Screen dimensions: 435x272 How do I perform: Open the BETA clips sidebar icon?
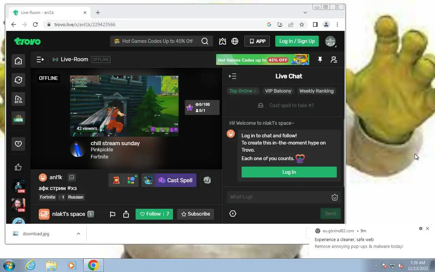point(18,99)
